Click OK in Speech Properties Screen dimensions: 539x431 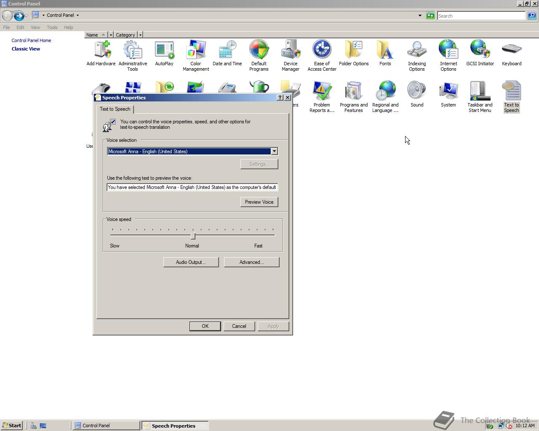click(205, 326)
